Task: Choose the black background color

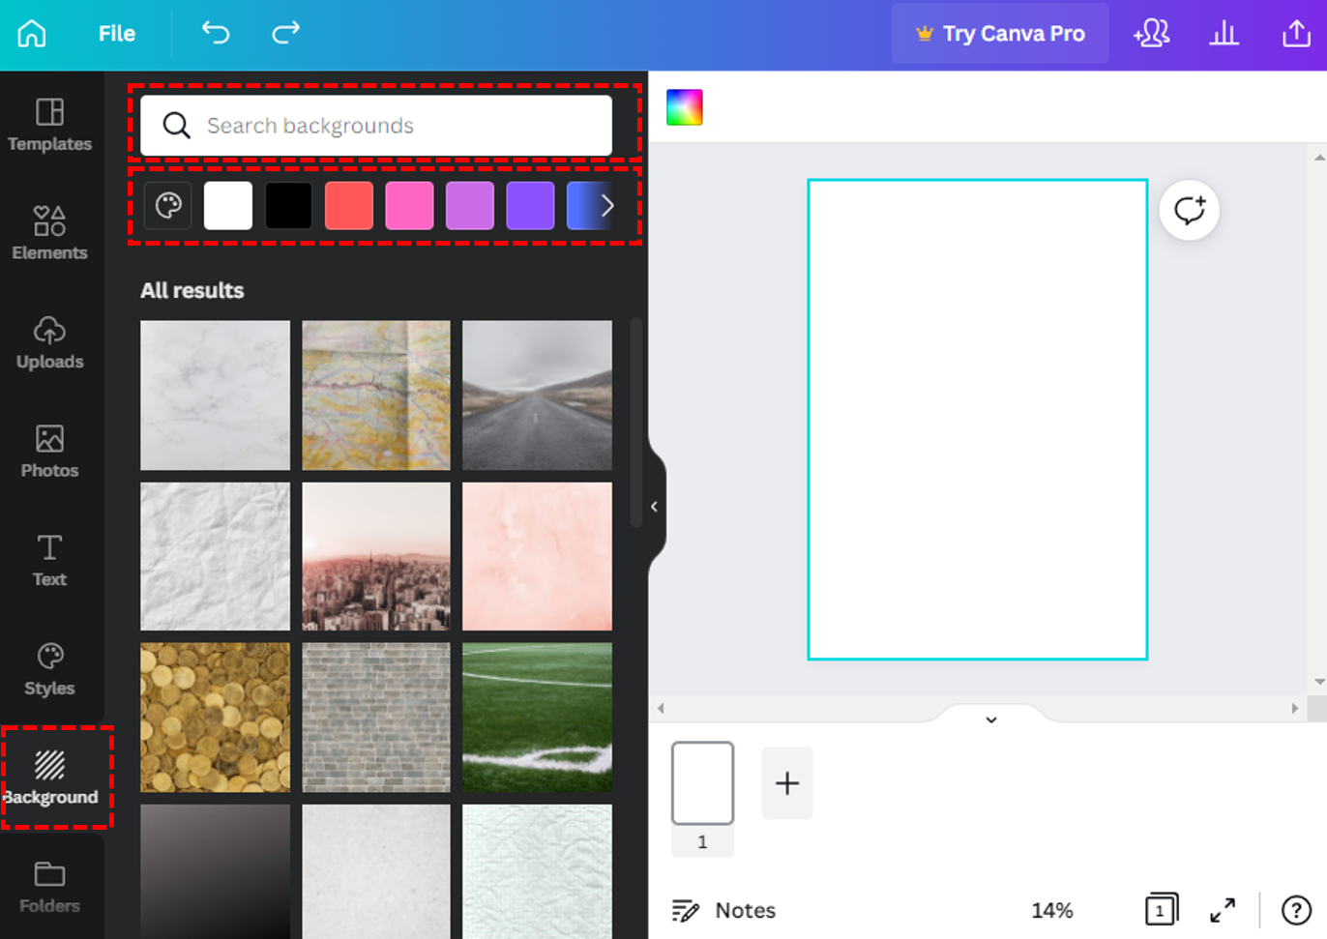Action: tap(288, 206)
